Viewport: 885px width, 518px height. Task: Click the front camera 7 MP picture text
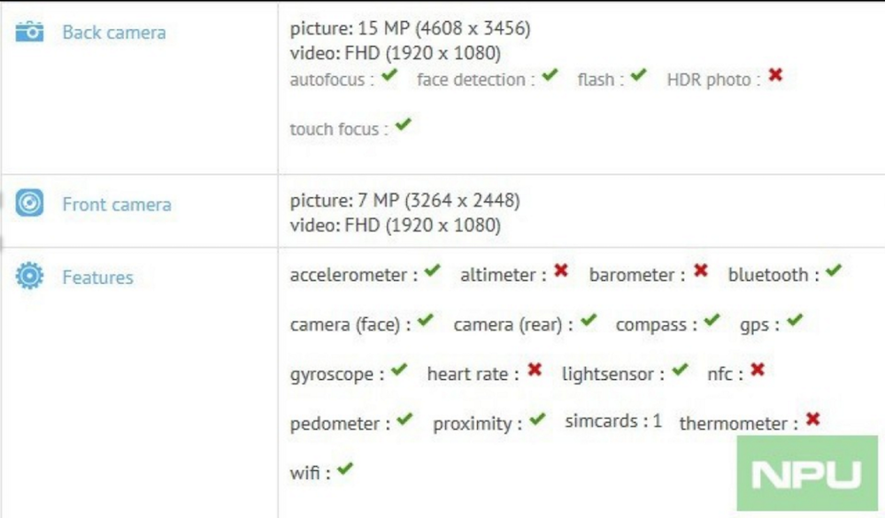coord(404,201)
